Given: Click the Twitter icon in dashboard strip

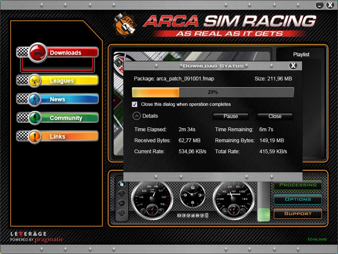Looking at the screenshot, I should click(122, 184).
